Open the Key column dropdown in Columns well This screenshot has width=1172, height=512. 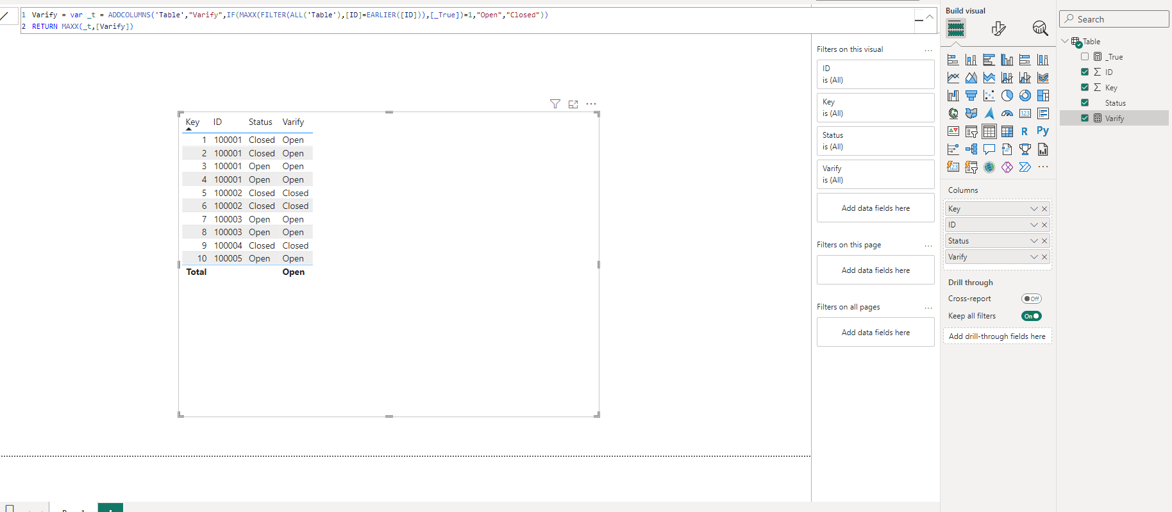[1034, 209]
